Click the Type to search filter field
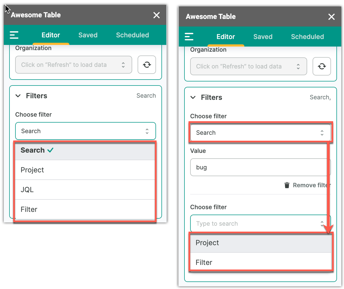 tap(255, 224)
